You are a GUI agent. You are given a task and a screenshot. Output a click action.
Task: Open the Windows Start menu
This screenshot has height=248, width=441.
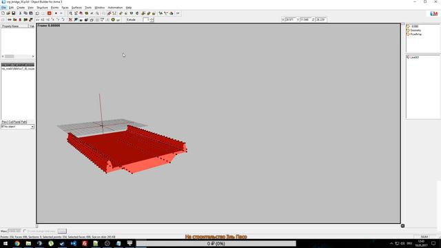[6, 243]
